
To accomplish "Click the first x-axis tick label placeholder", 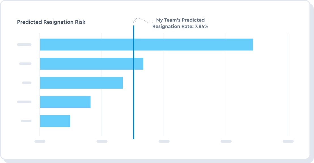I will tap(40, 141).
